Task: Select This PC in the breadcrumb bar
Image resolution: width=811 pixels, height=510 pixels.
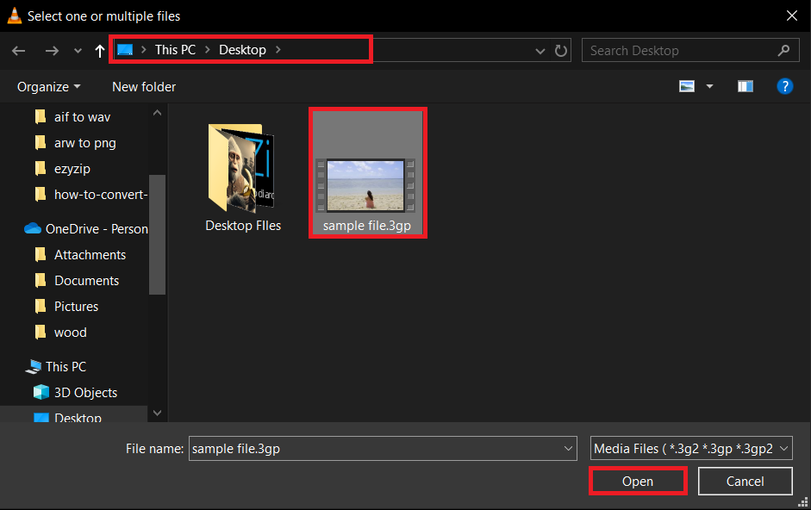Action: coord(175,49)
